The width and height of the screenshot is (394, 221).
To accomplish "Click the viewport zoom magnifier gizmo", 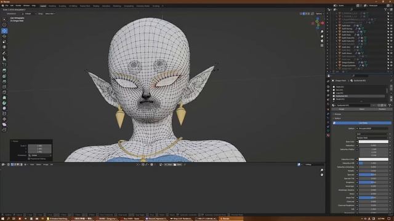I will tap(322, 32).
